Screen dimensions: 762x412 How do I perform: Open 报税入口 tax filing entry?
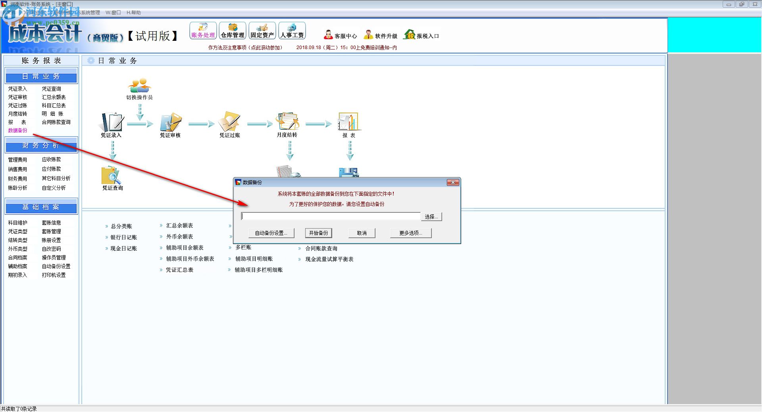tap(421, 35)
